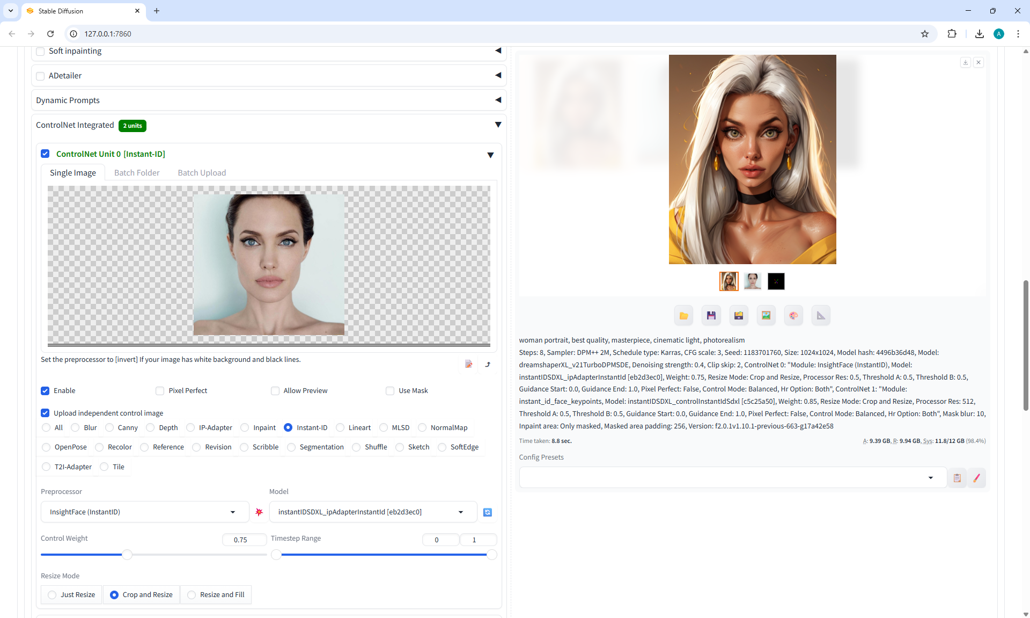This screenshot has height=618, width=1030.
Task: Select the IP-Adapter control type
Action: [190, 428]
